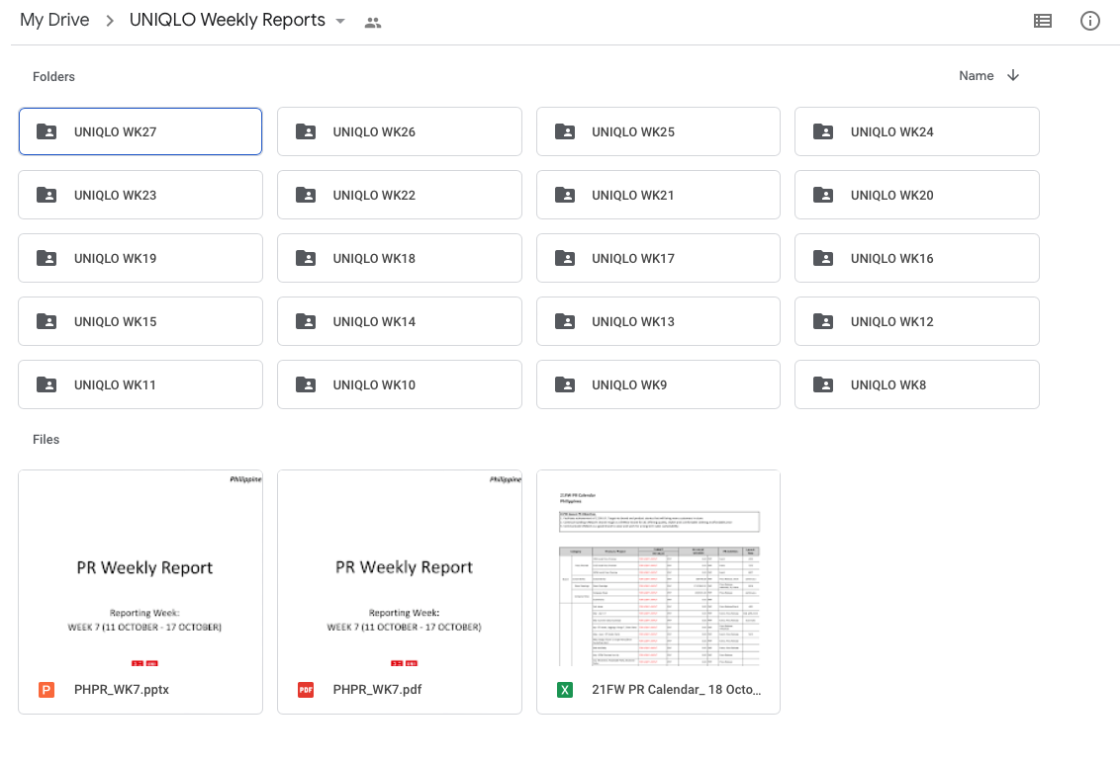The image size is (1120, 764).
Task: Open the Name sort options
Action: tap(976, 76)
